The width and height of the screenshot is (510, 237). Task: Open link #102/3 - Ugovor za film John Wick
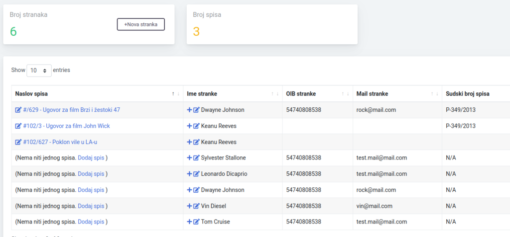(66, 126)
